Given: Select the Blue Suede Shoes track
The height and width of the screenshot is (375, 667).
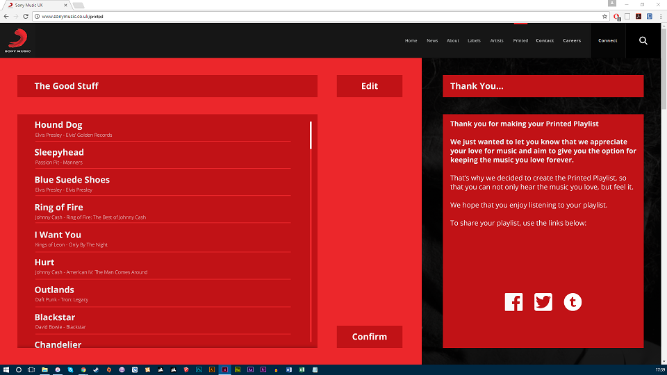Looking at the screenshot, I should pyautogui.click(x=163, y=183).
